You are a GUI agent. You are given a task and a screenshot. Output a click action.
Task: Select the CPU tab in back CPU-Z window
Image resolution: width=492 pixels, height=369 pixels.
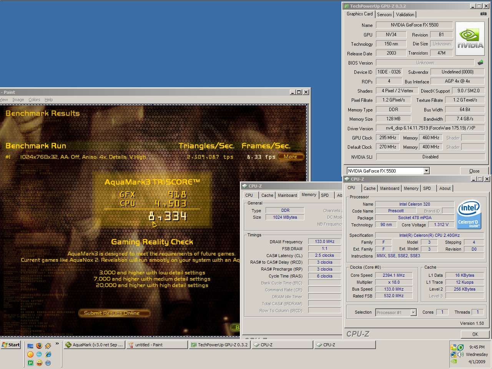(x=249, y=195)
